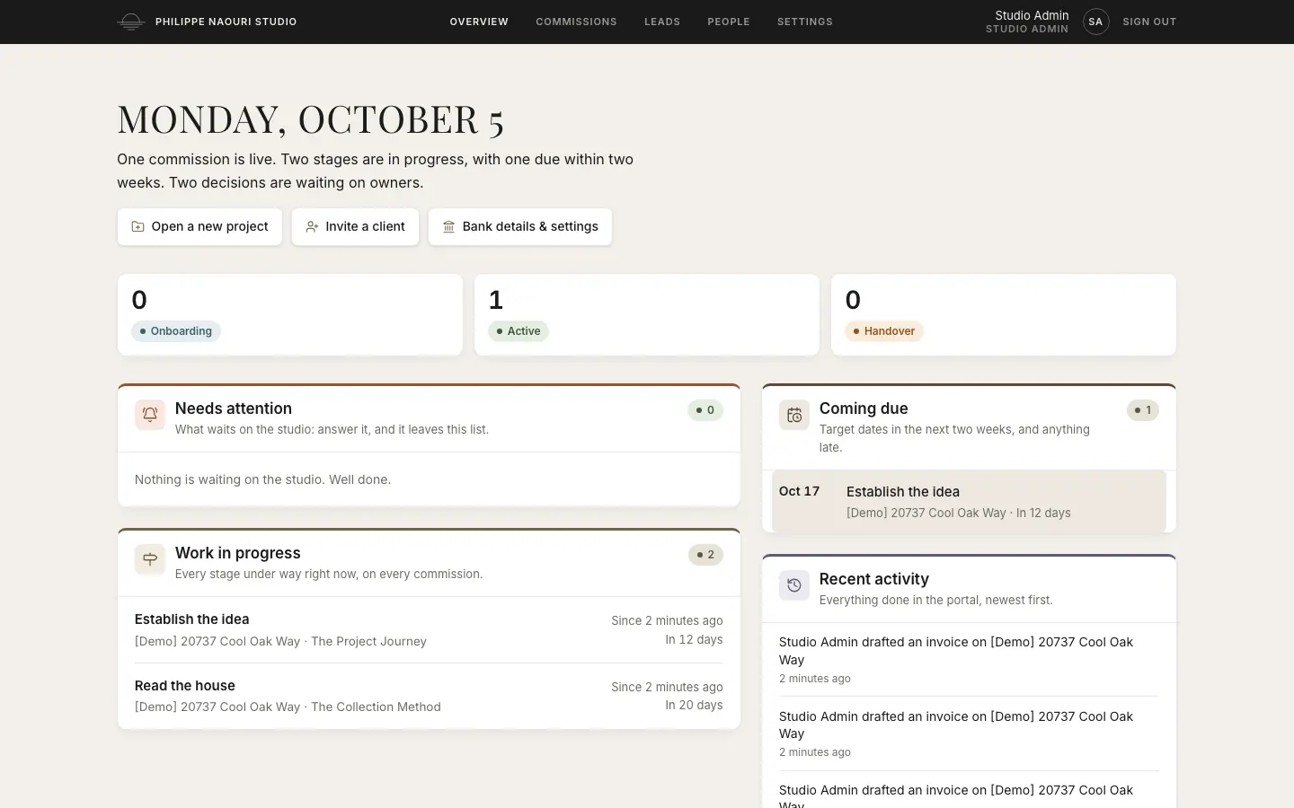The image size is (1294, 808).
Task: Click 'Nothing is waiting on the studio' message
Action: pyautogui.click(x=262, y=479)
